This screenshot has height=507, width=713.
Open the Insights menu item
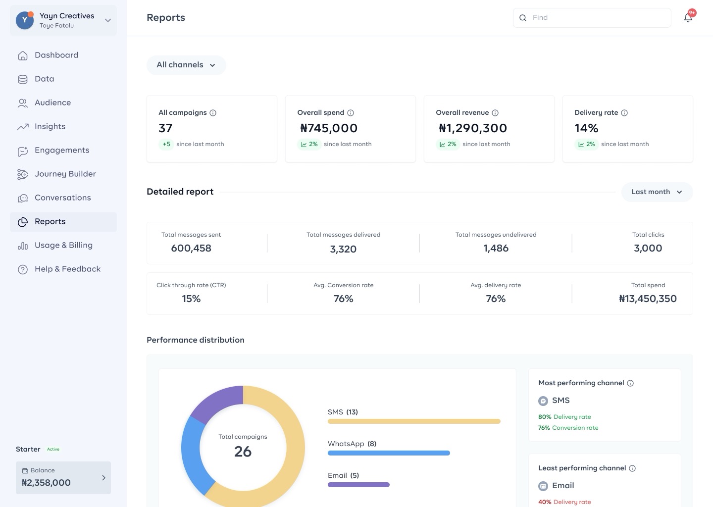63,127
